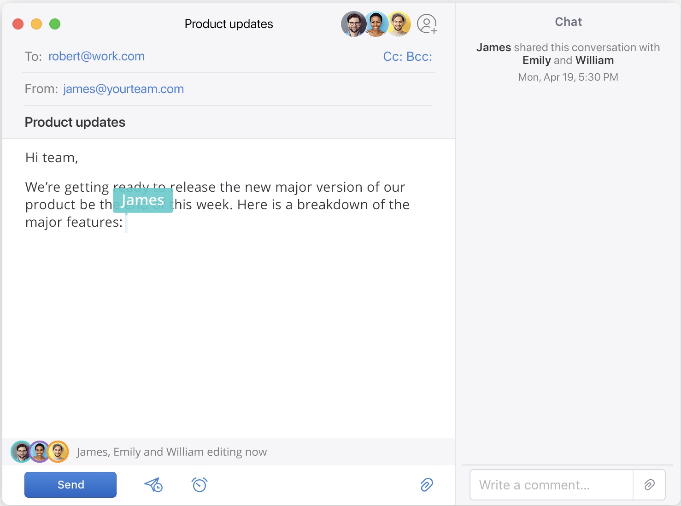681x506 pixels.
Task: Click the reminder alarm clock icon
Action: (x=200, y=485)
